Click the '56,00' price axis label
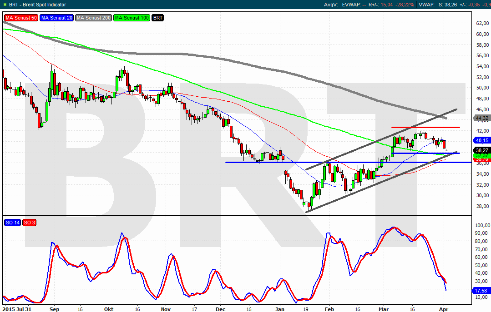 click(x=482, y=55)
